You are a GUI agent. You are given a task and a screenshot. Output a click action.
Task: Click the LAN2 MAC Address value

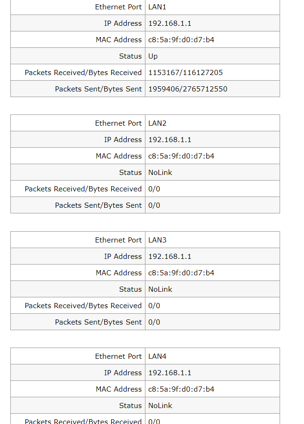181,156
